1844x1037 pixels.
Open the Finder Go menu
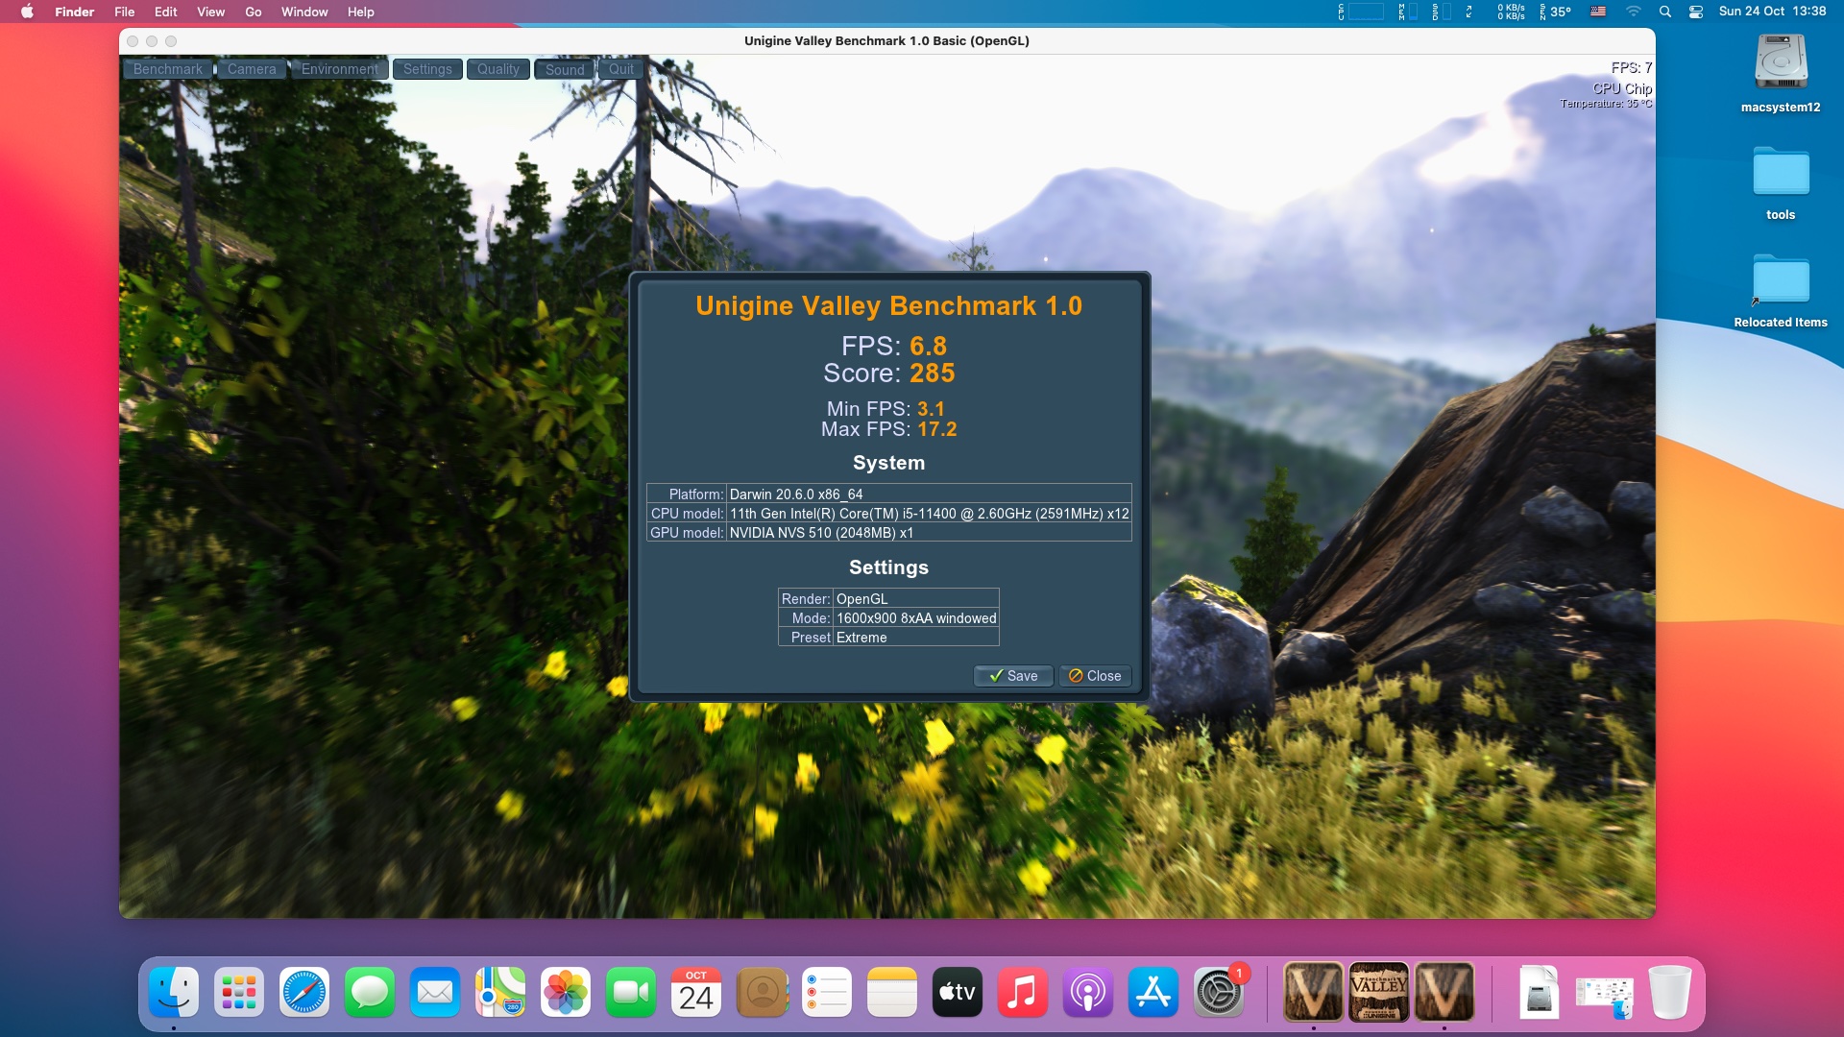(x=253, y=12)
